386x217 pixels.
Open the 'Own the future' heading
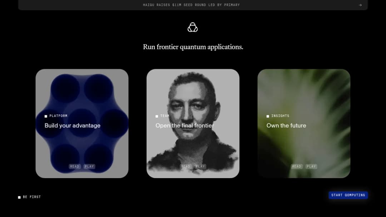tap(286, 126)
